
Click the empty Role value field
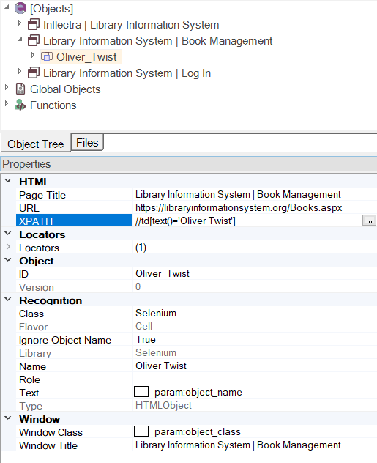pyautogui.click(x=255, y=379)
